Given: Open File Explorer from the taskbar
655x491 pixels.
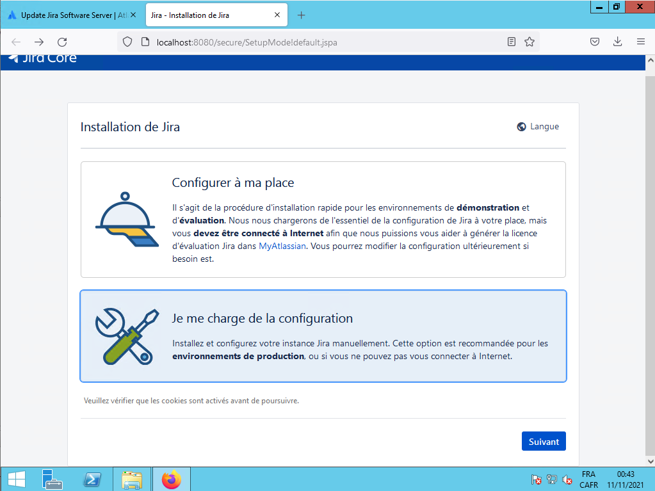Looking at the screenshot, I should pyautogui.click(x=132, y=479).
